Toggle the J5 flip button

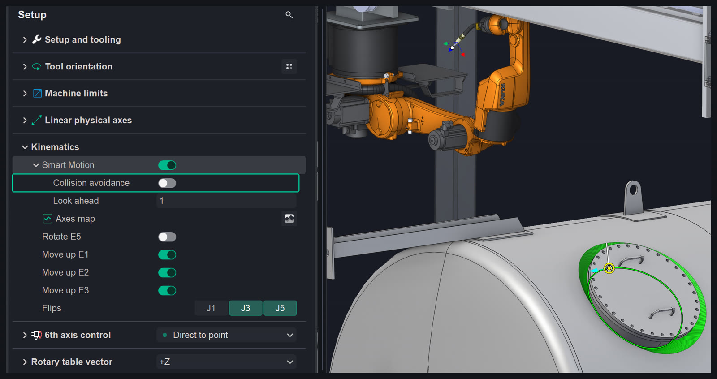point(280,308)
